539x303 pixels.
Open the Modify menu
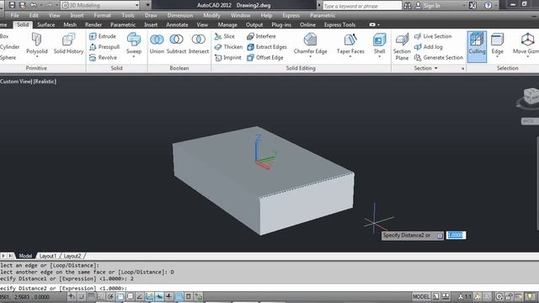pyautogui.click(x=211, y=15)
